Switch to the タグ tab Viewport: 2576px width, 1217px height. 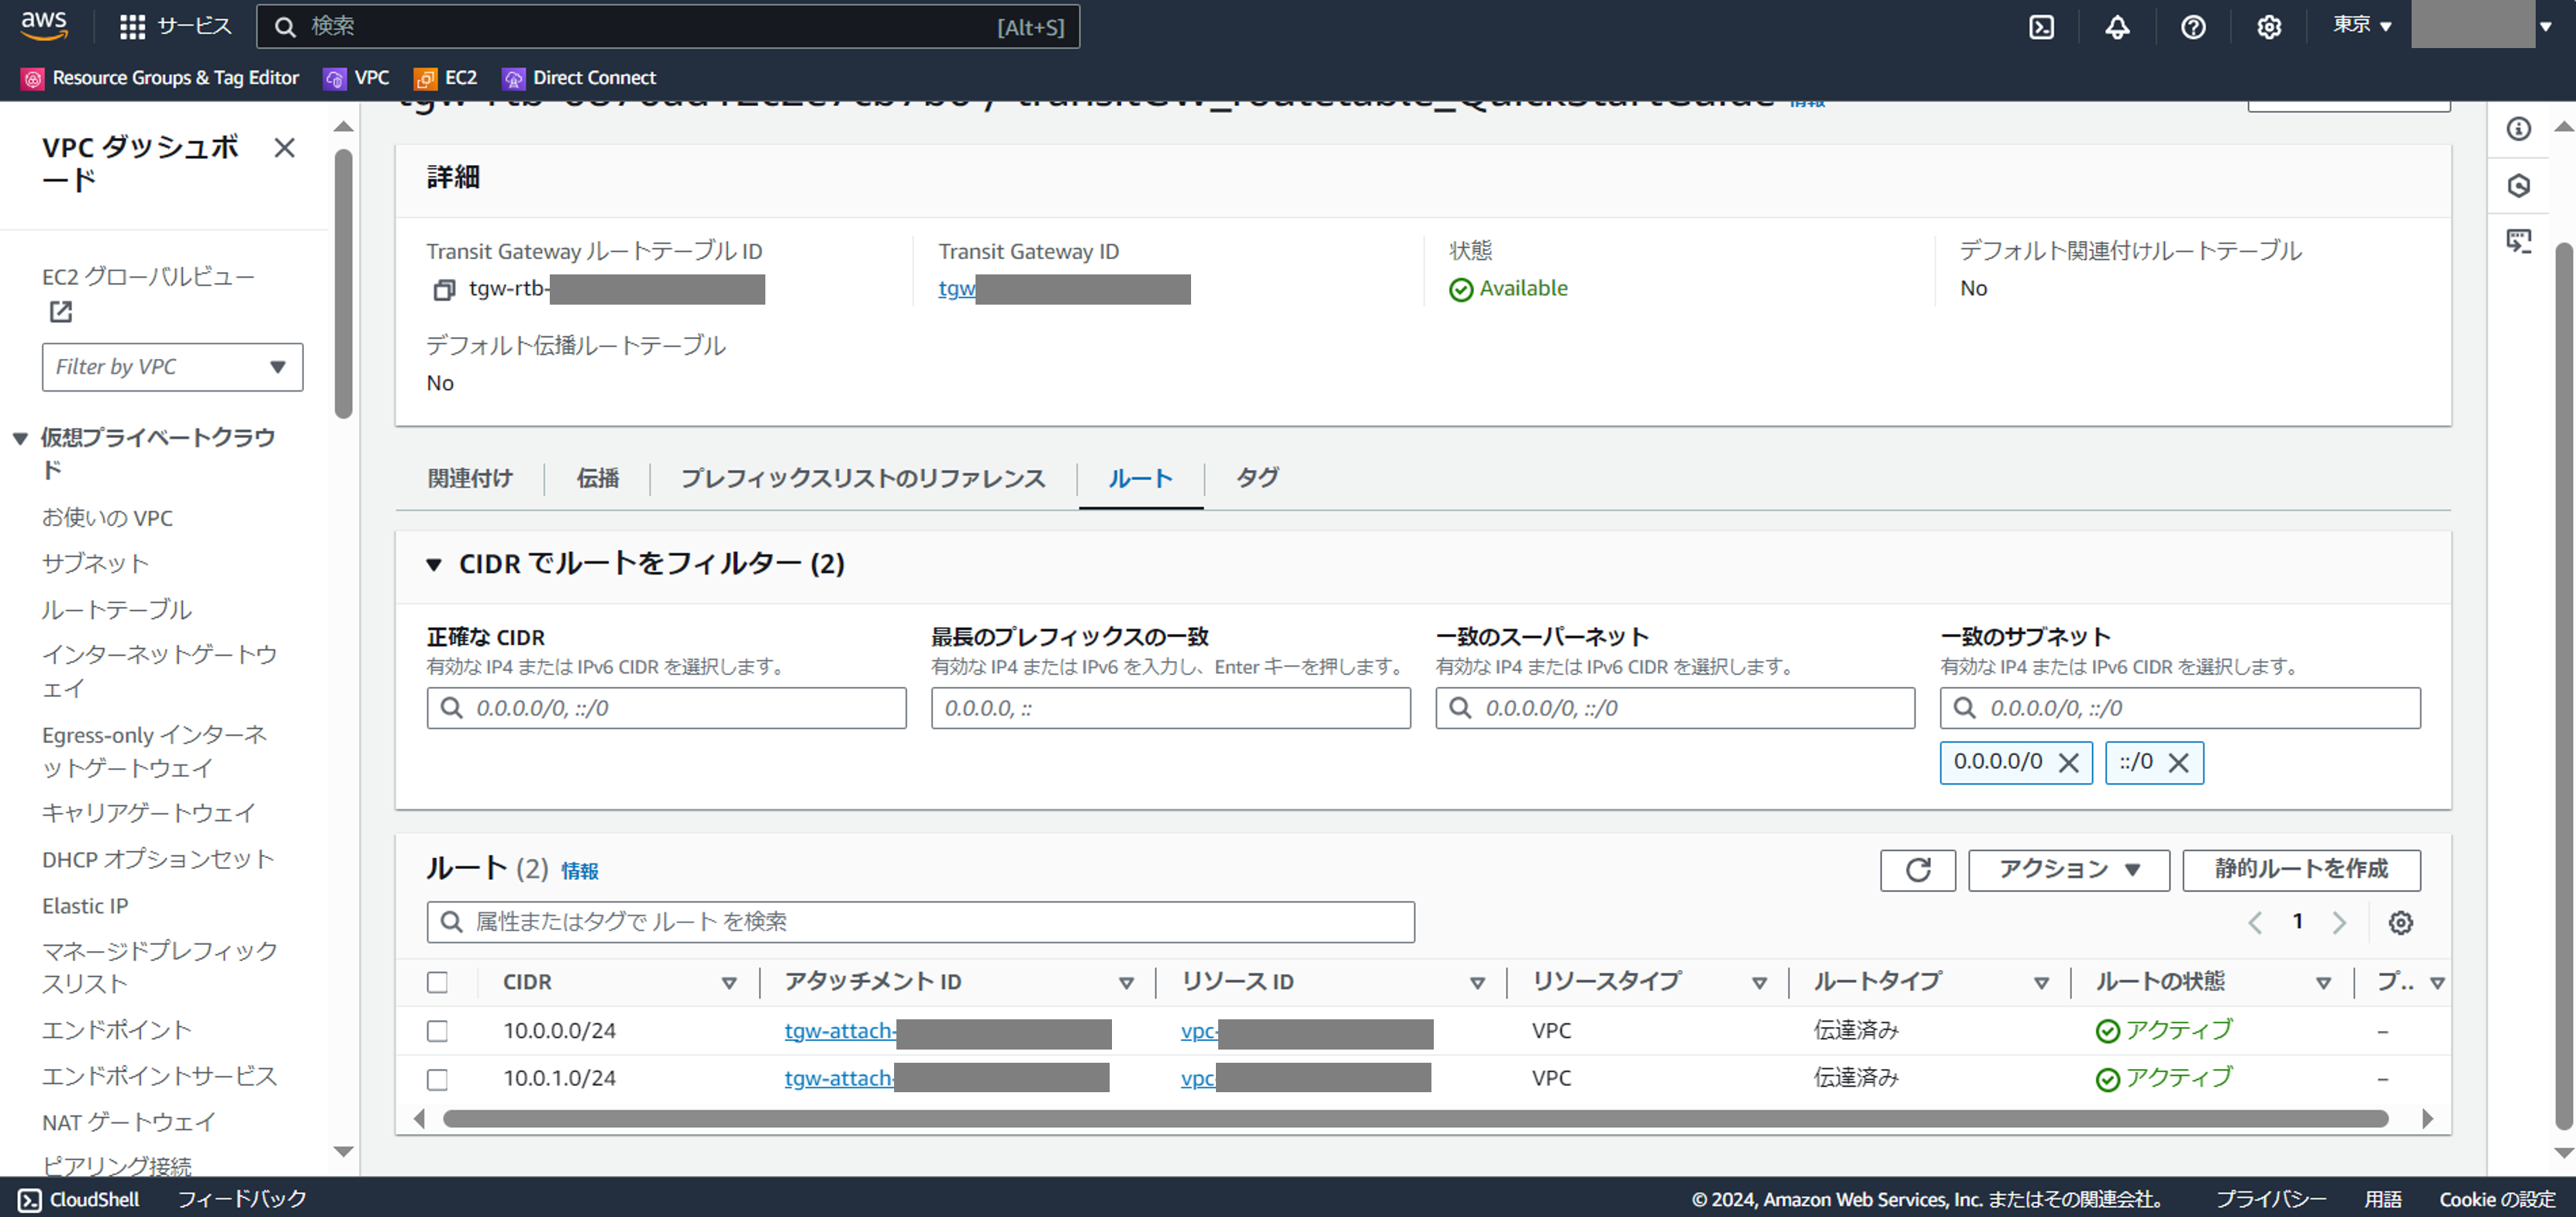point(1256,479)
